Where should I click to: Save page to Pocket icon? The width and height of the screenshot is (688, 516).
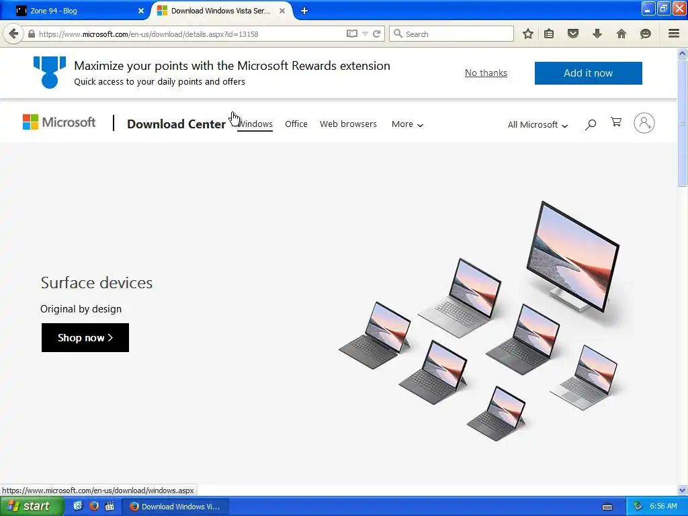click(572, 34)
